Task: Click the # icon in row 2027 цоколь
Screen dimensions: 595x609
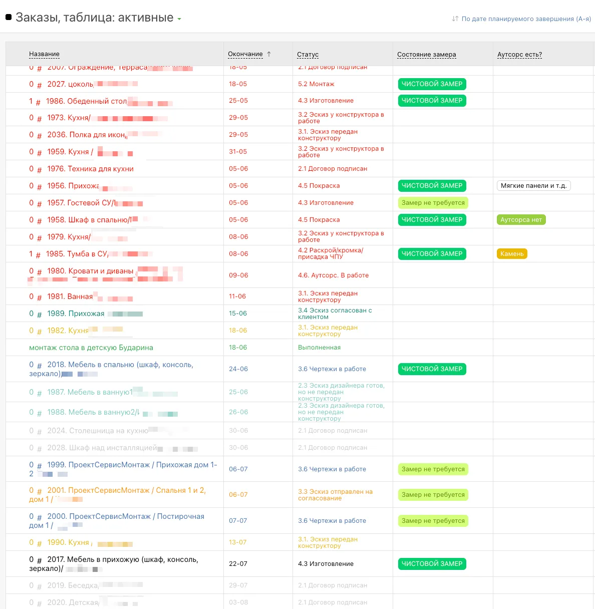Action: tap(39, 85)
